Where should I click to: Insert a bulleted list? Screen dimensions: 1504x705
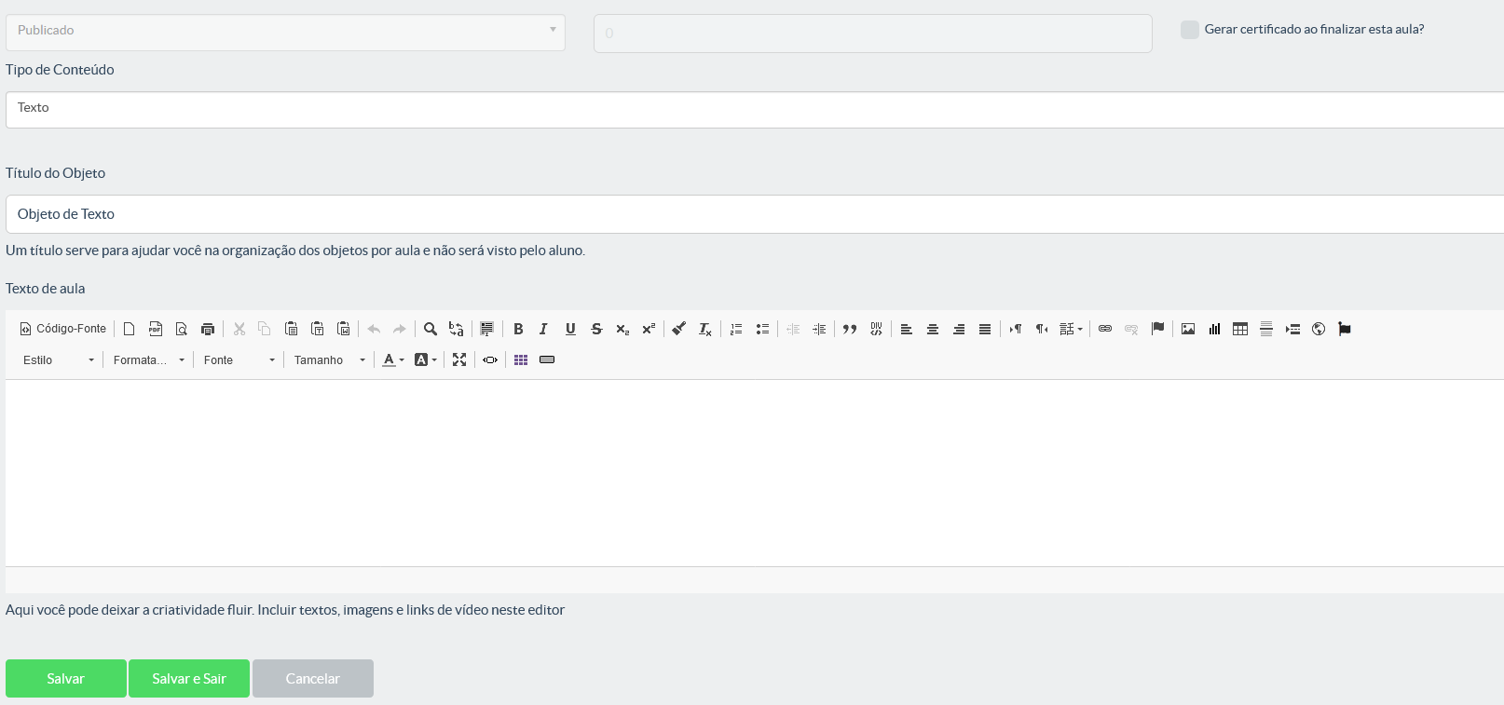pyautogui.click(x=762, y=329)
